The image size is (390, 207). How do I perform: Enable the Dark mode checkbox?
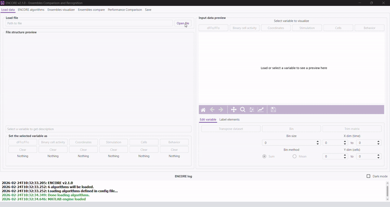tap(368, 176)
